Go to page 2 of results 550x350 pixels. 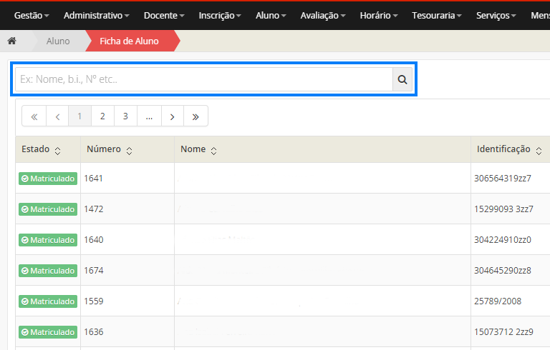coord(102,116)
